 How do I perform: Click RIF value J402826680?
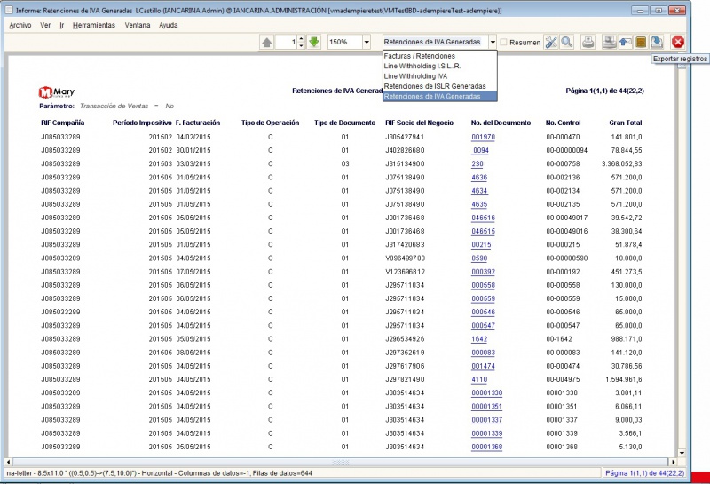point(405,150)
